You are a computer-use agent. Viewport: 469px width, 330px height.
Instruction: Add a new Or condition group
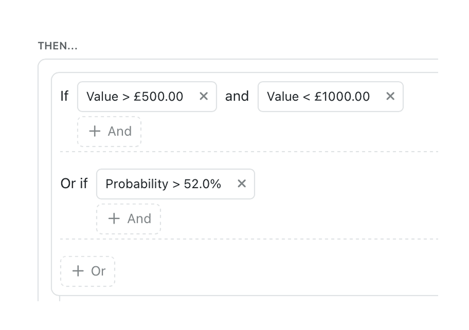(x=88, y=271)
